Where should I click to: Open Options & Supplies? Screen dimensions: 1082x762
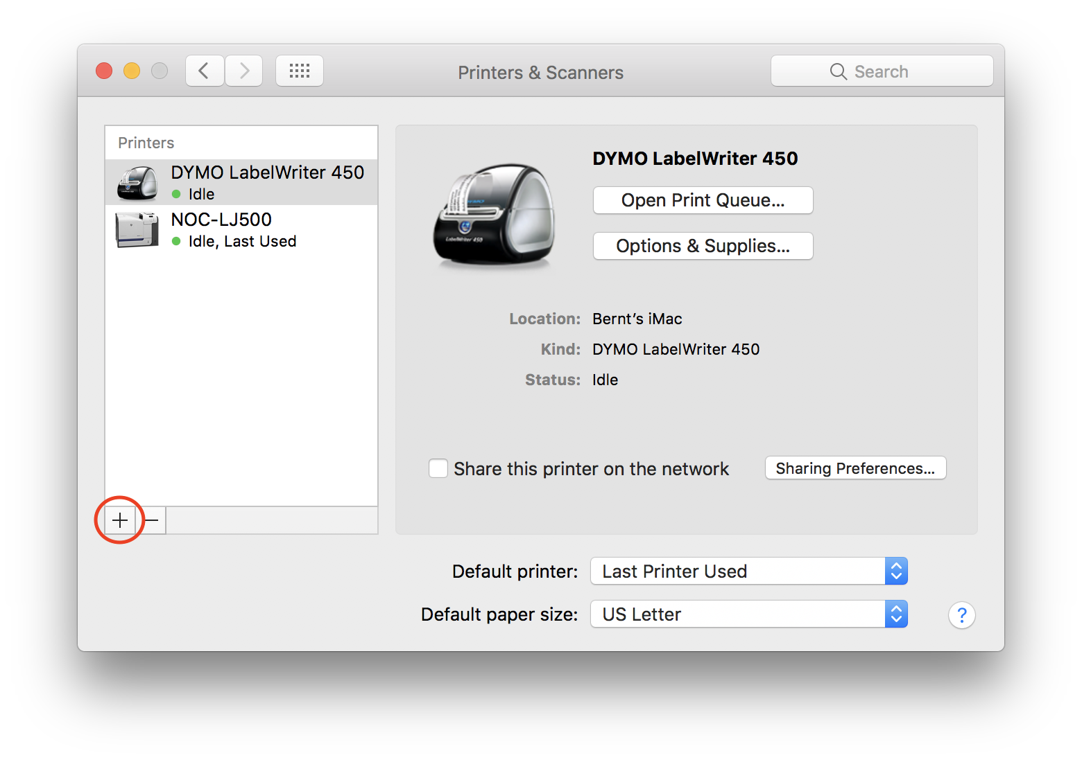coord(703,246)
